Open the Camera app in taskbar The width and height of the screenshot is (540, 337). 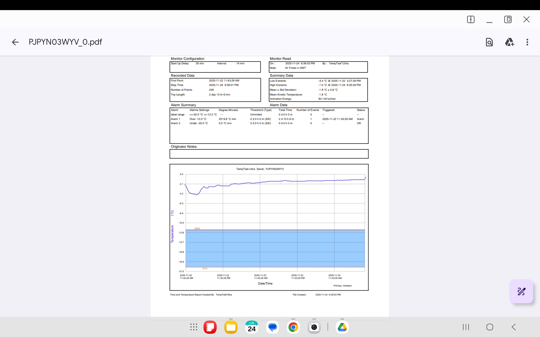pos(314,327)
